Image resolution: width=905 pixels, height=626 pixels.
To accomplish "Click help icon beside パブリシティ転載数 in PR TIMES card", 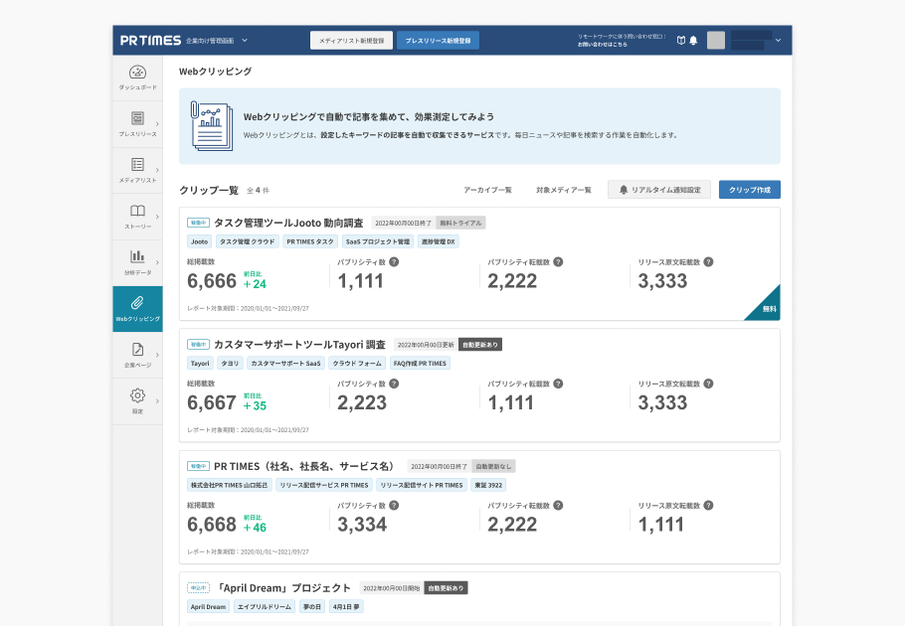I will [558, 506].
